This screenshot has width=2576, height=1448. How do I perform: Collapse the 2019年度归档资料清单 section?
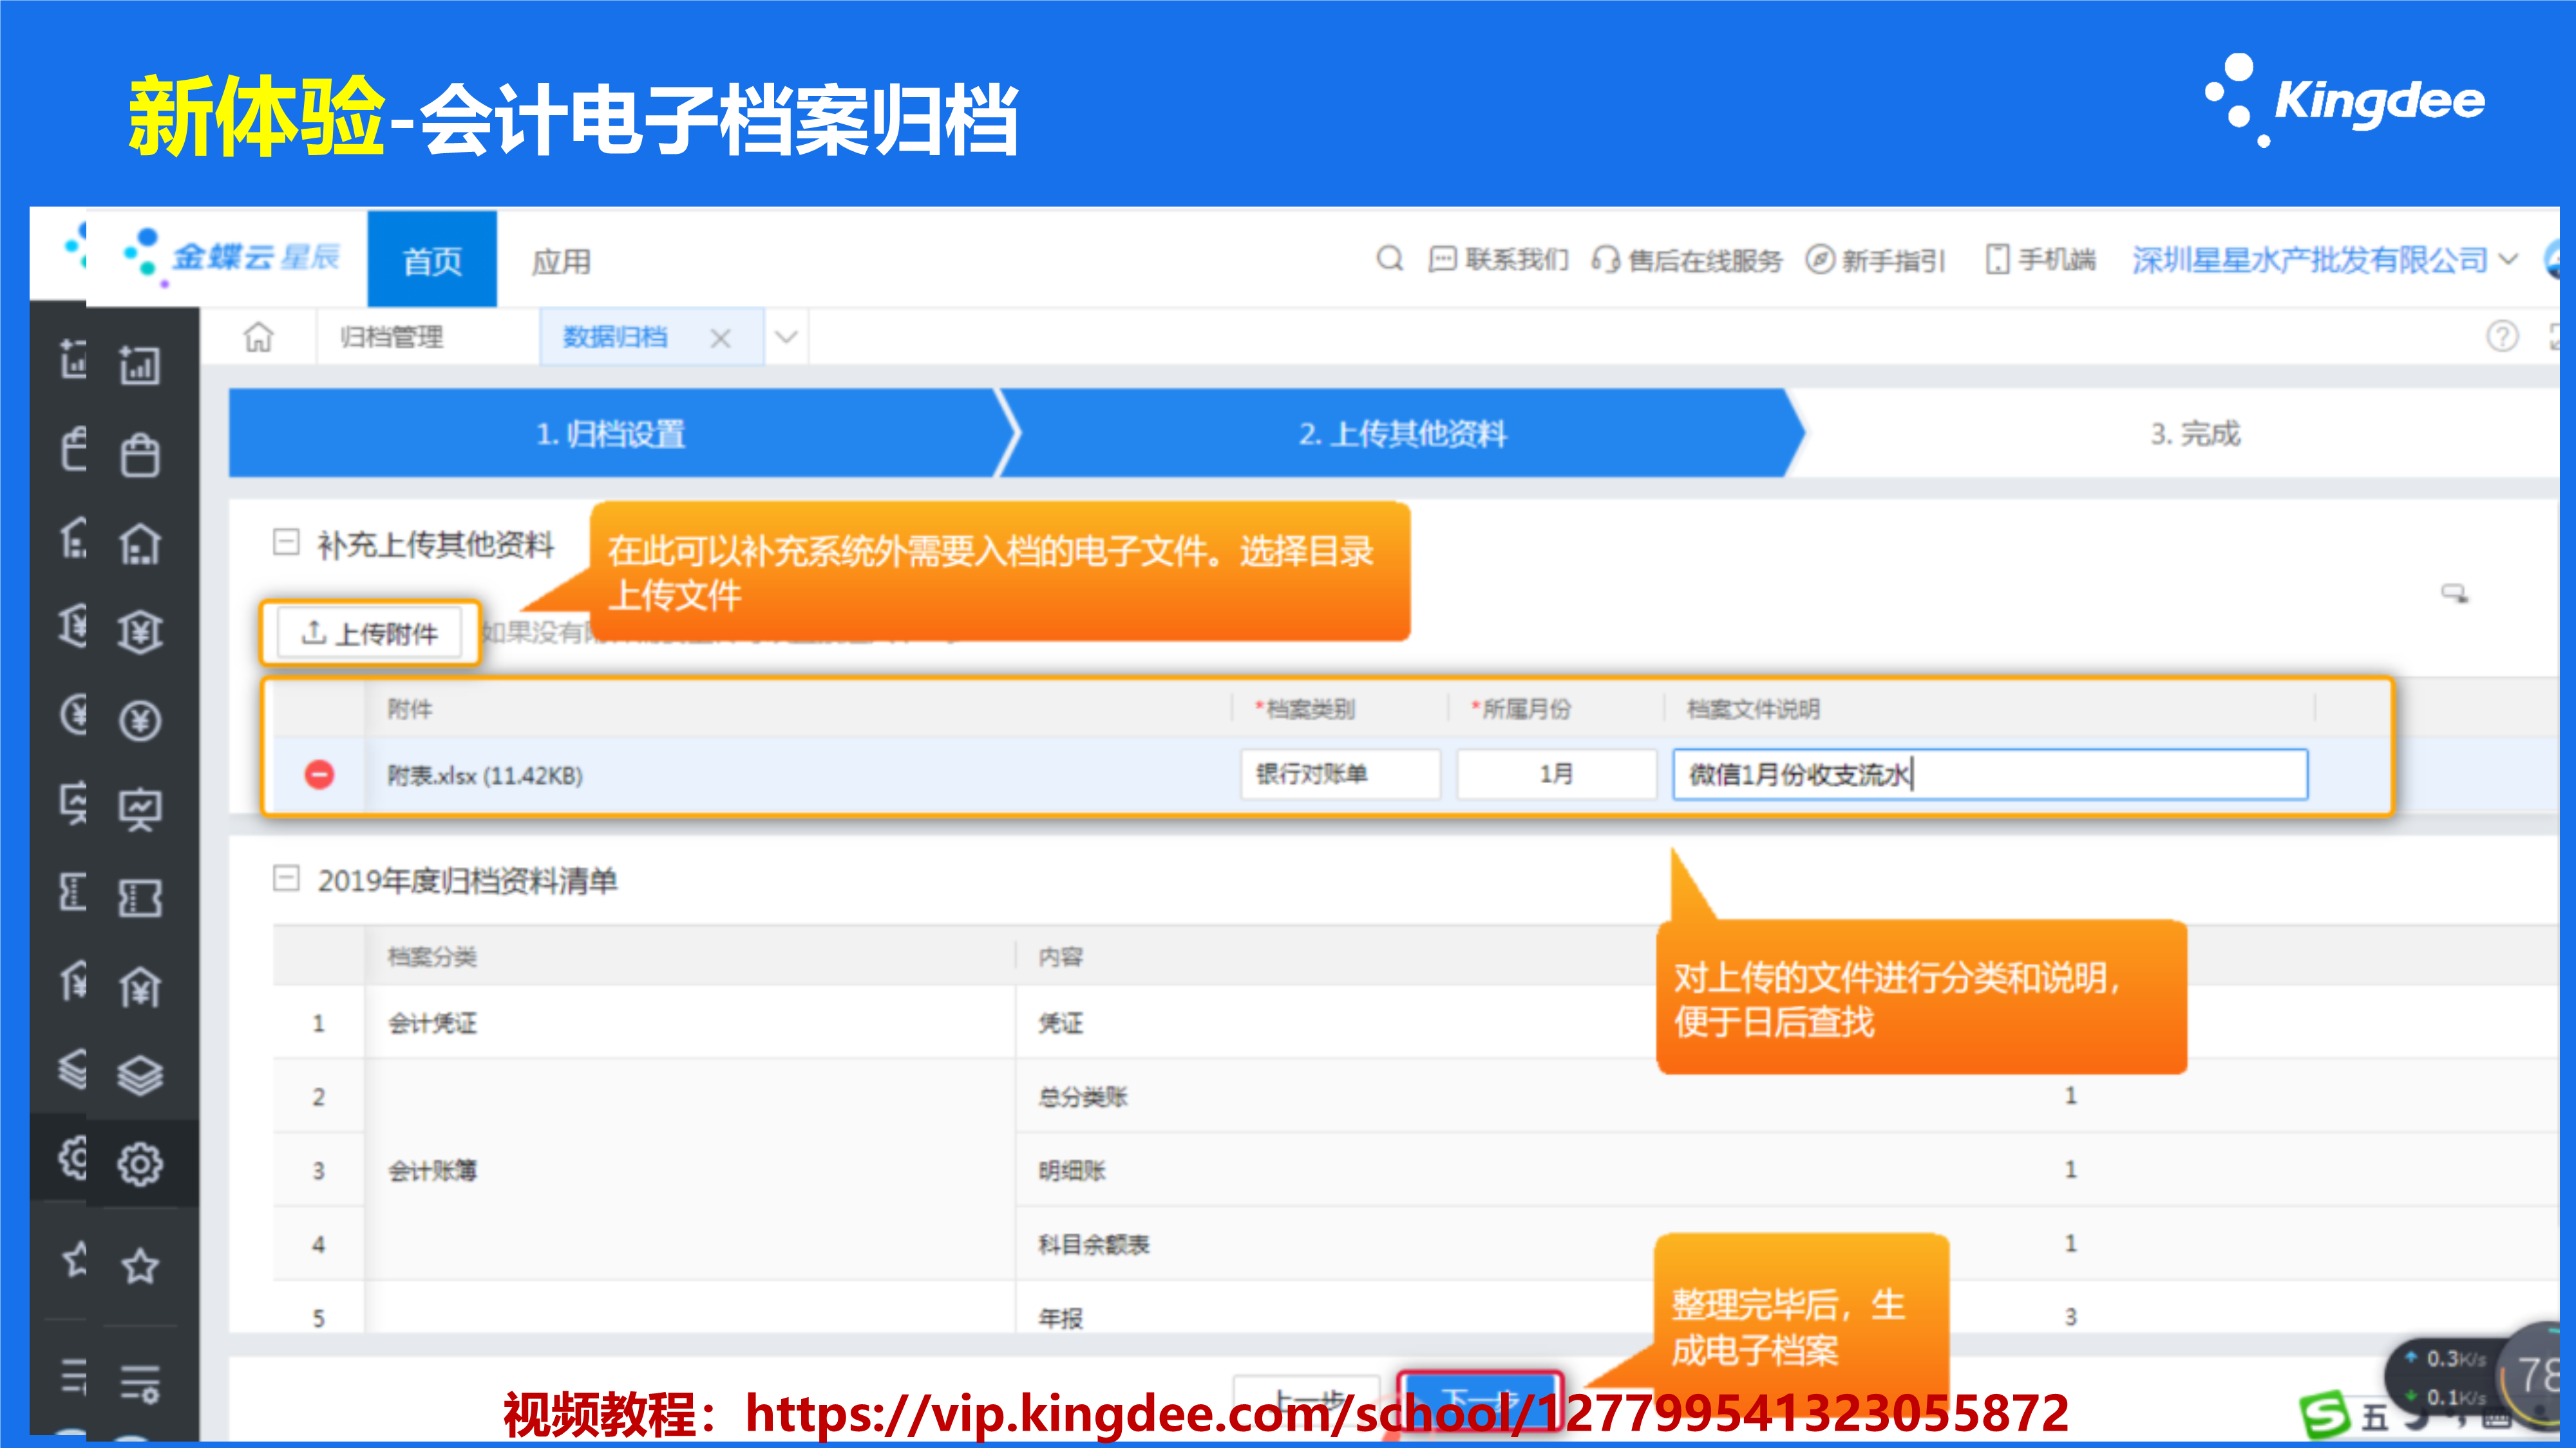click(286, 878)
